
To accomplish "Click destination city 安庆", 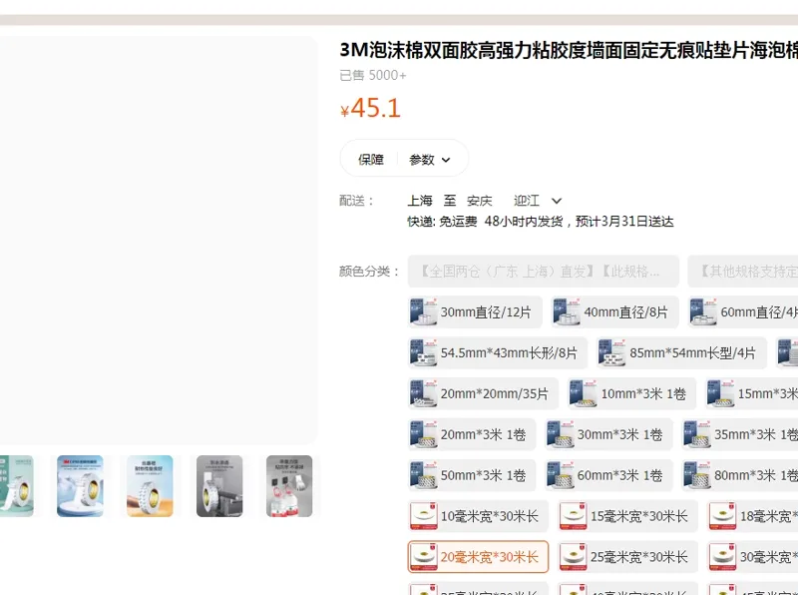I will (x=480, y=201).
